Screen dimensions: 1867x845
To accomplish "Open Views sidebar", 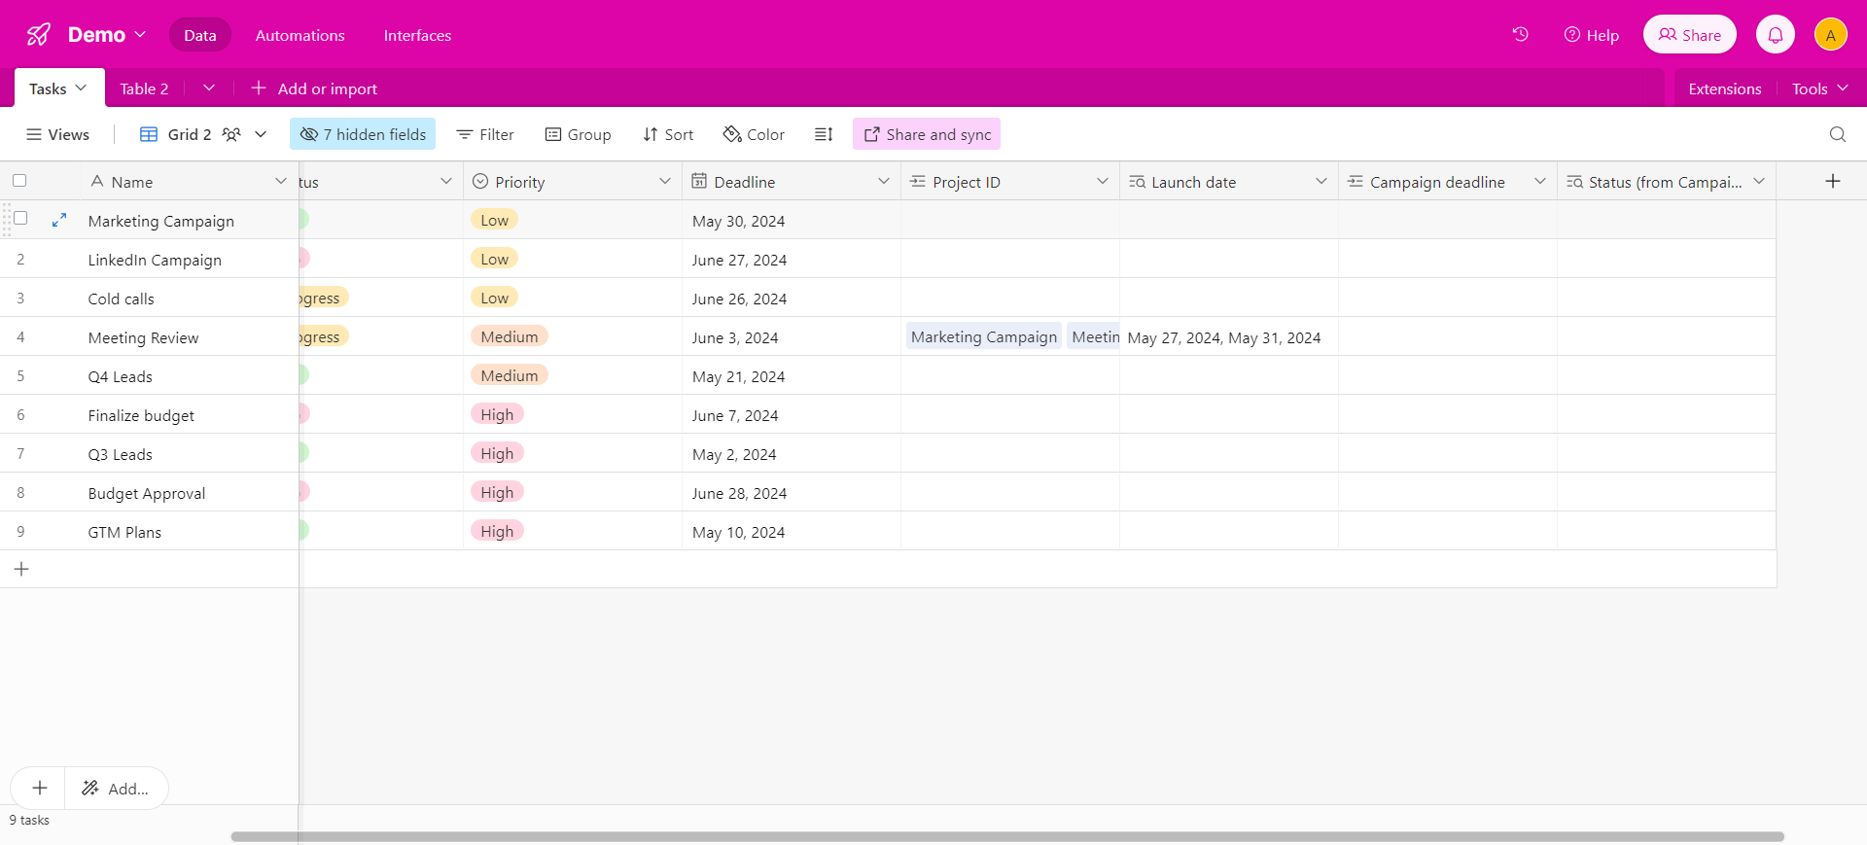I will click(x=58, y=134).
